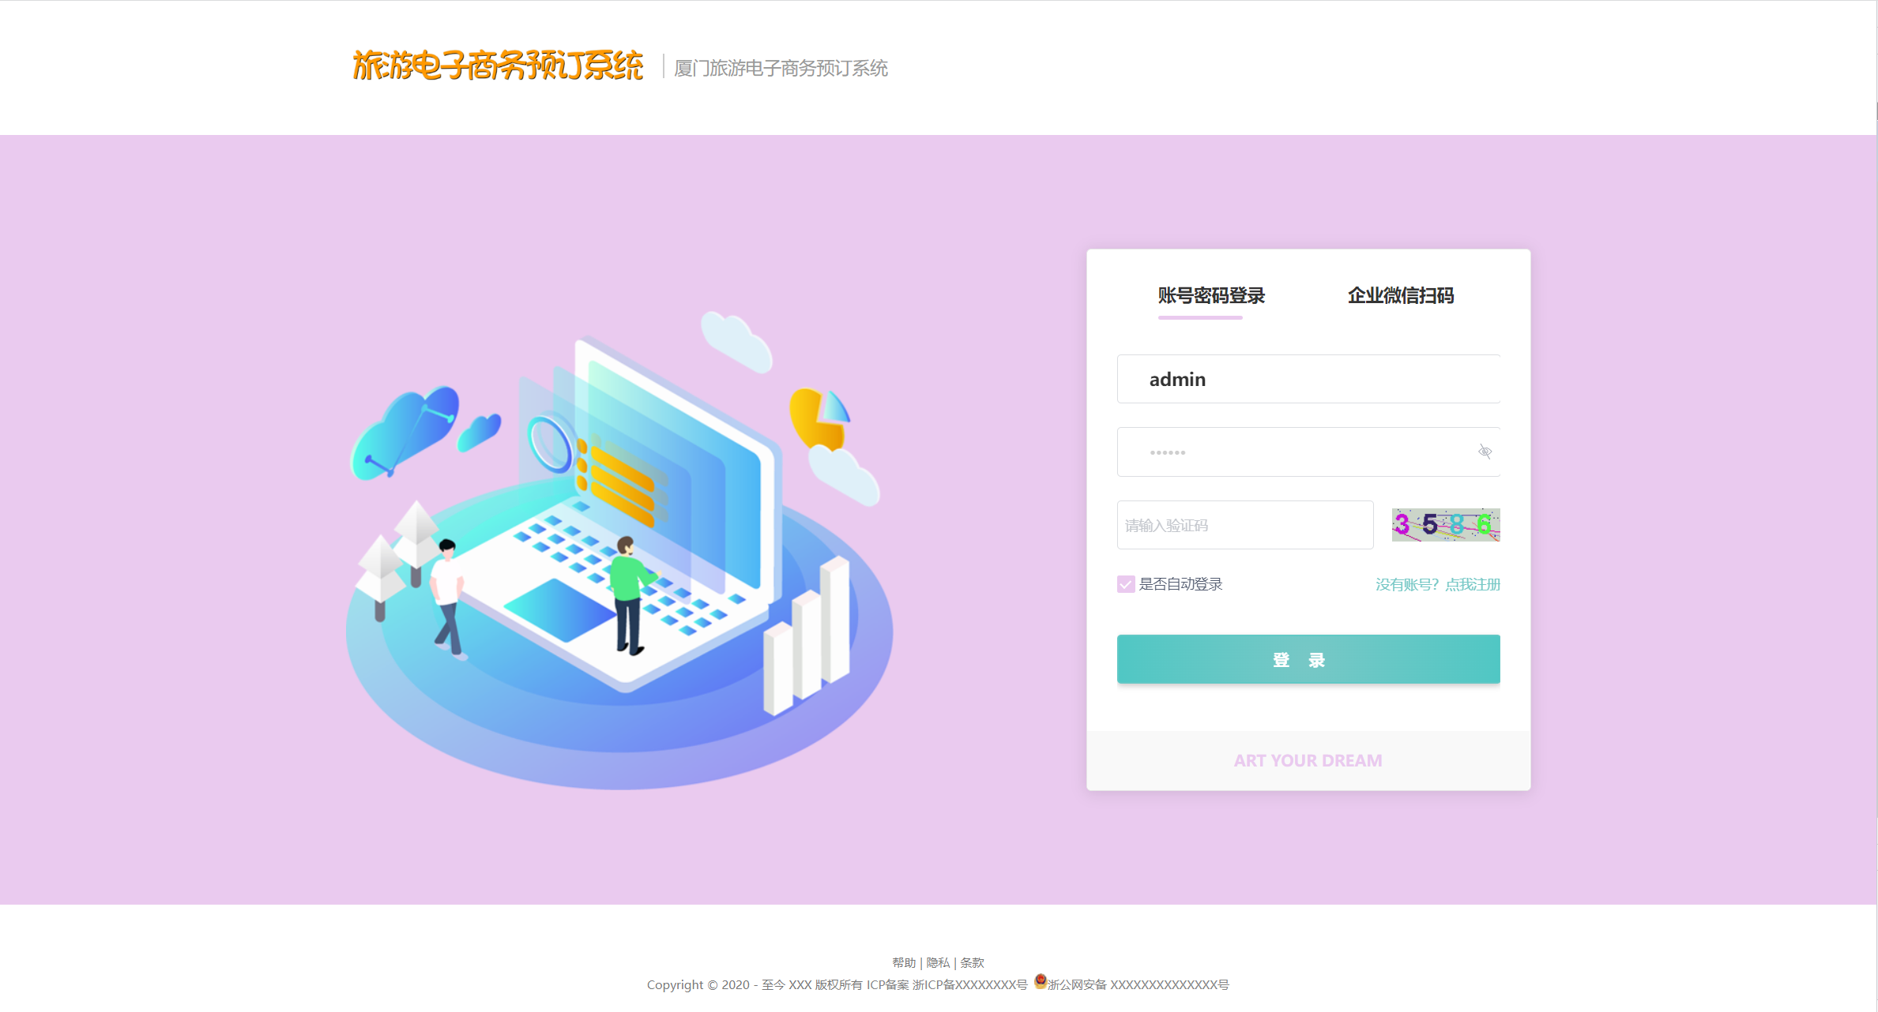Open the 企业微信扫码 tab
Viewport: 1878px width, 1012px height.
(x=1401, y=296)
